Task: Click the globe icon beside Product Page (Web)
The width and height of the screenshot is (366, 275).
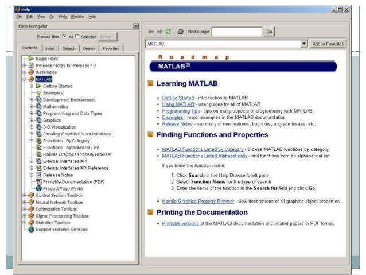Action: pyautogui.click(x=39, y=188)
